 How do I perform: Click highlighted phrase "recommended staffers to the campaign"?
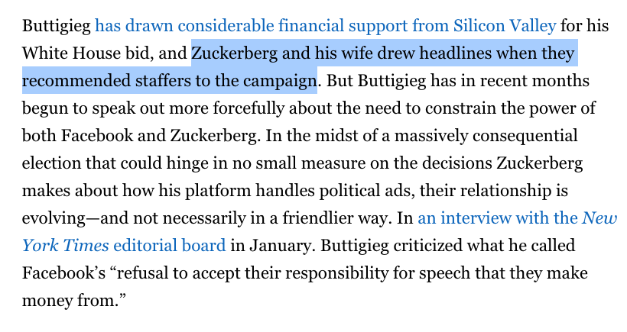coord(170,81)
